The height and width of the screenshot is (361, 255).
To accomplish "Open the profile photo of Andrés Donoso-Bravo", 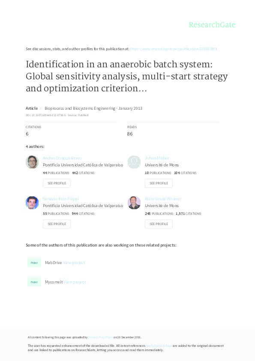I will coord(32,162).
